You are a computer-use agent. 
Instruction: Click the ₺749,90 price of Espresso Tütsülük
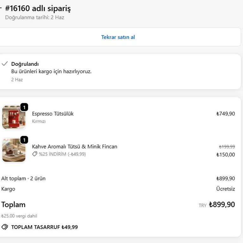point(226,114)
